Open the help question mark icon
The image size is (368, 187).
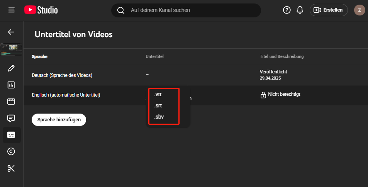tap(287, 10)
